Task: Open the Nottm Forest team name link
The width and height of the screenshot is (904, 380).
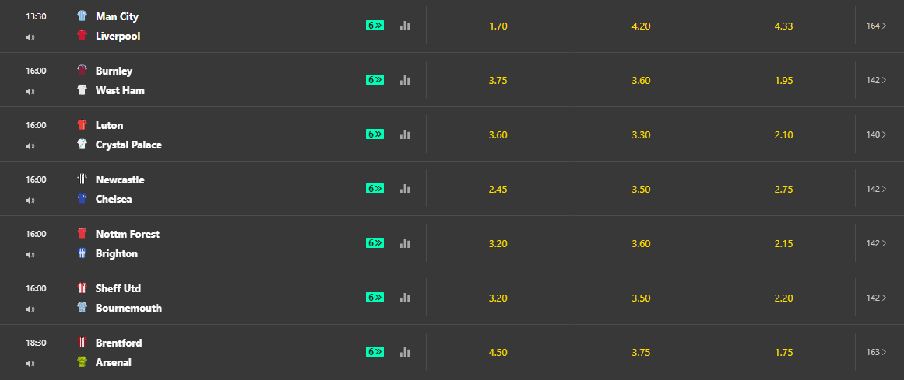Action: (x=128, y=234)
